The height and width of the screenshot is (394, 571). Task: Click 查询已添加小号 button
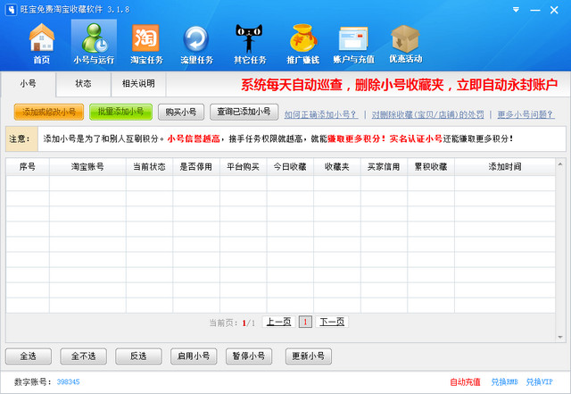point(244,112)
